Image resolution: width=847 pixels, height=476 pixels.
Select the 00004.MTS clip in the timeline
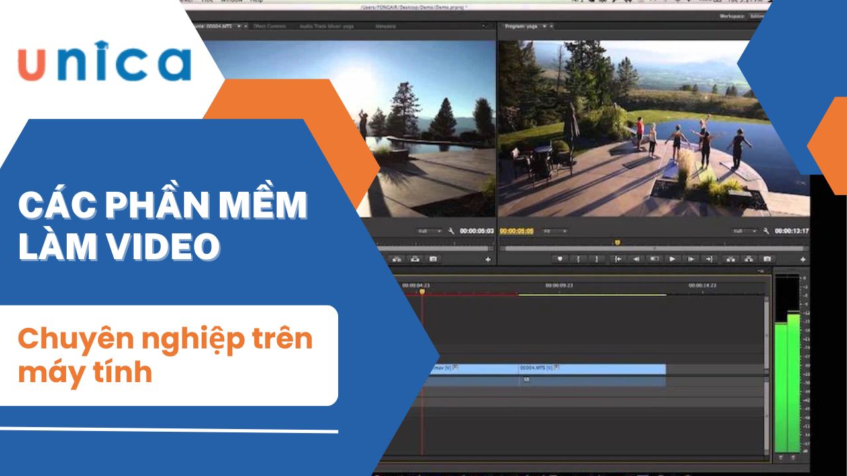(x=592, y=368)
